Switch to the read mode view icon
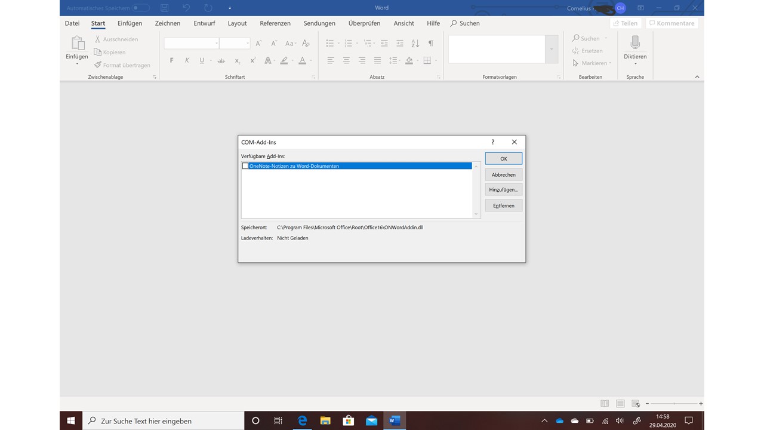This screenshot has width=764, height=430. click(x=605, y=404)
